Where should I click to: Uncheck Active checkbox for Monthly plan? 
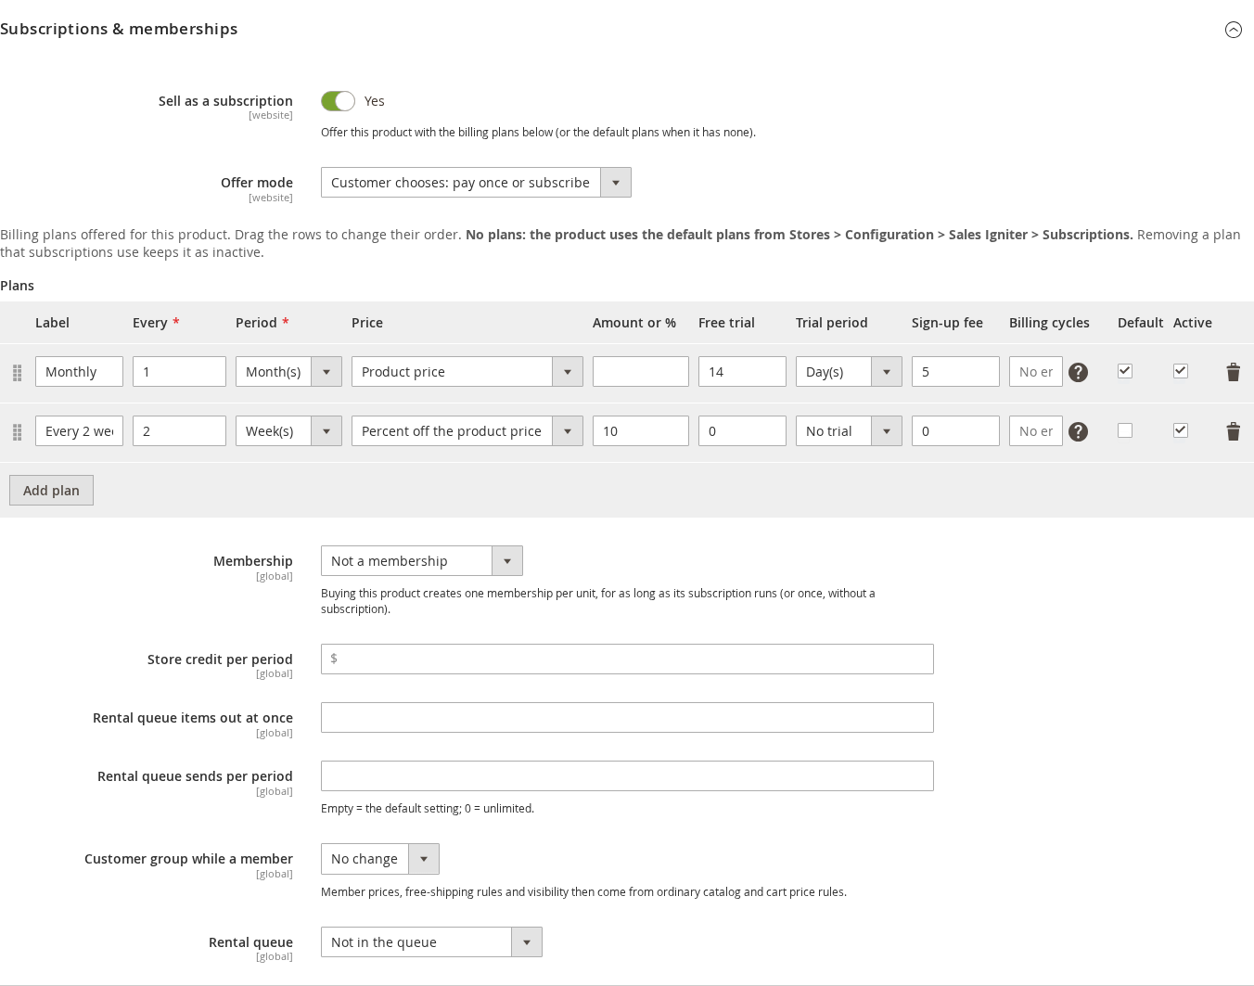click(1181, 371)
